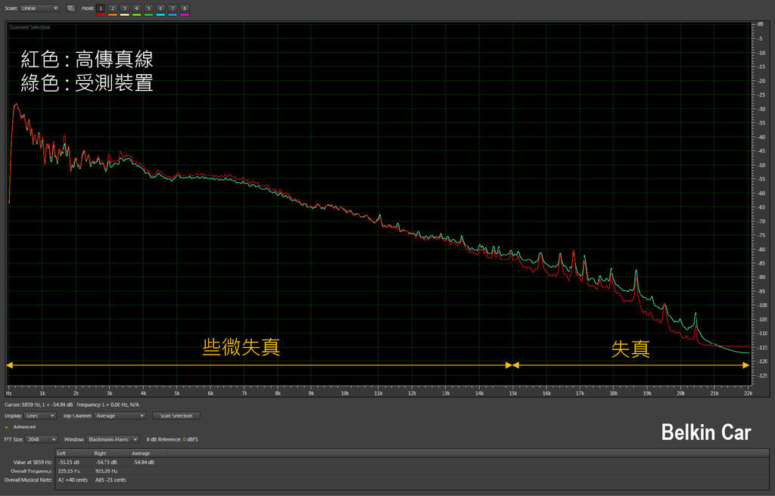
Task: Toggle Hold button 3
Action: click(125, 8)
